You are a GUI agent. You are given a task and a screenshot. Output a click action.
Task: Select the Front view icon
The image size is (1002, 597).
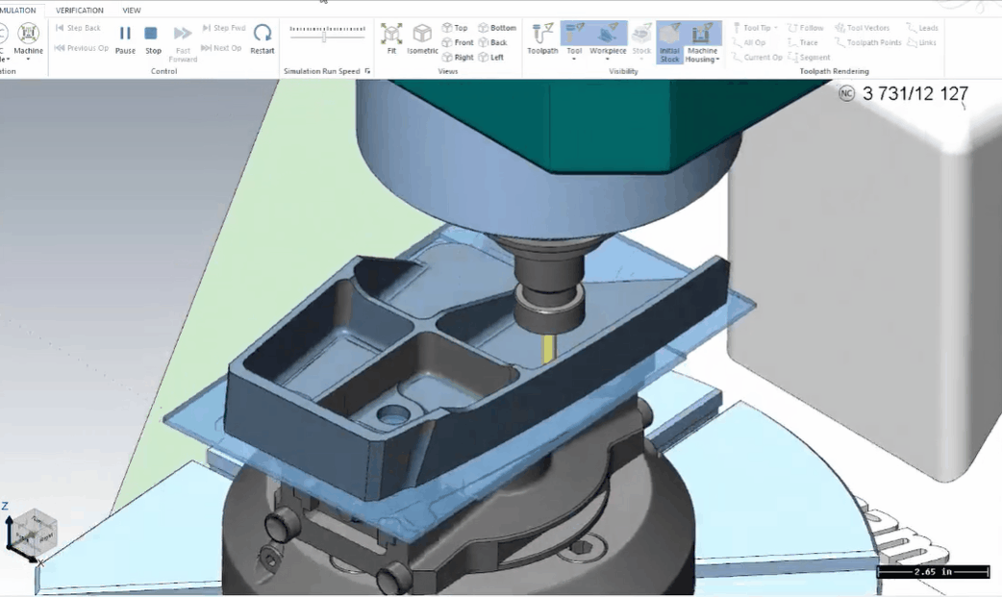pos(457,42)
